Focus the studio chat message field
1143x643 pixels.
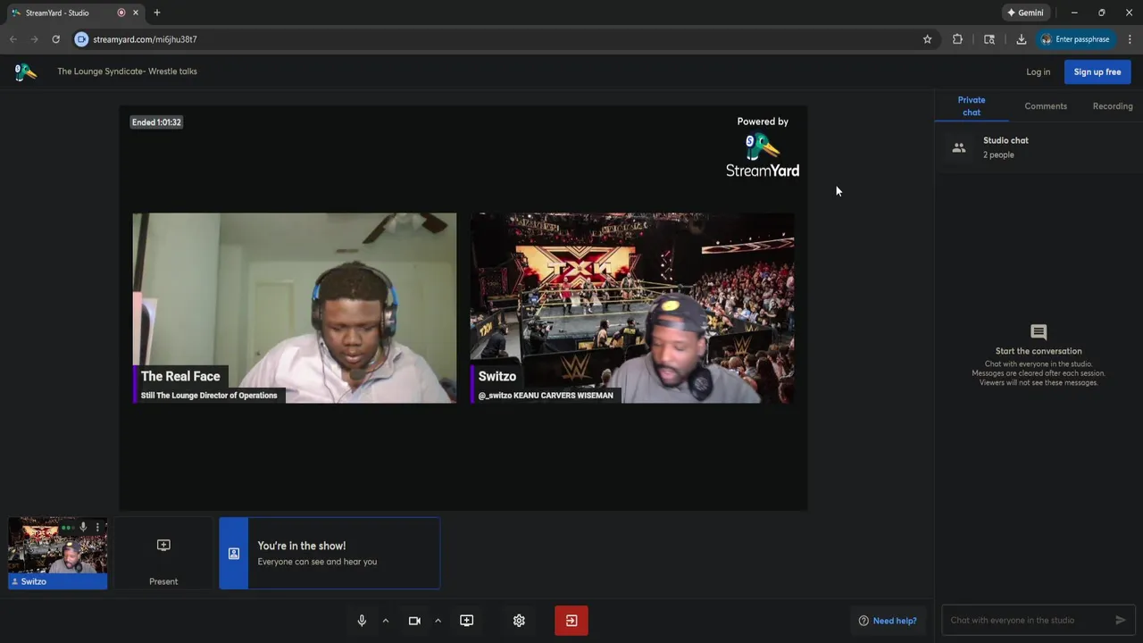pyautogui.click(x=1029, y=620)
